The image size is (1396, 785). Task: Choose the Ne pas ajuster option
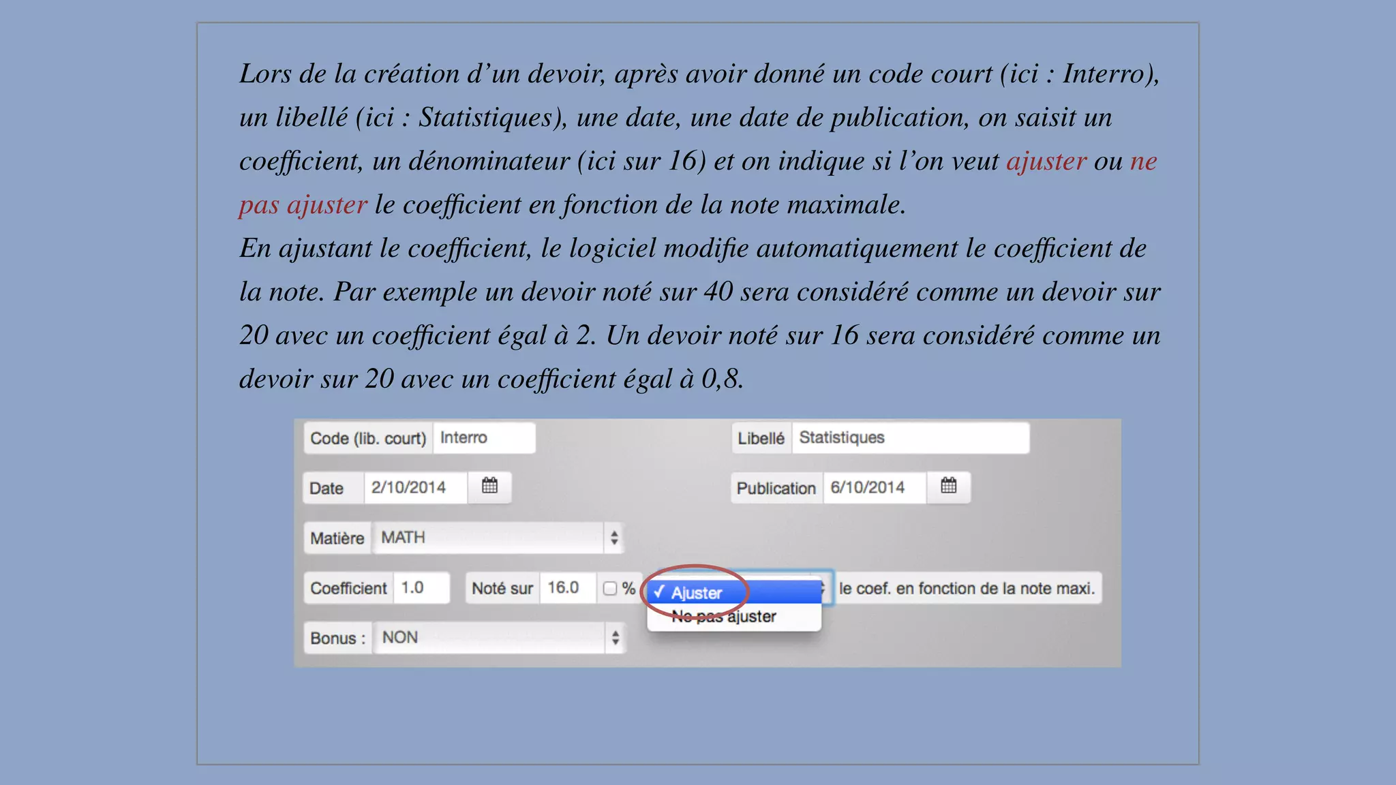[724, 617]
